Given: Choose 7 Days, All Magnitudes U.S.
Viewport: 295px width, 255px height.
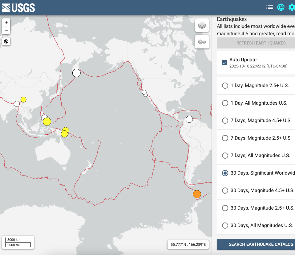Looking at the screenshot, I should [225, 156].
